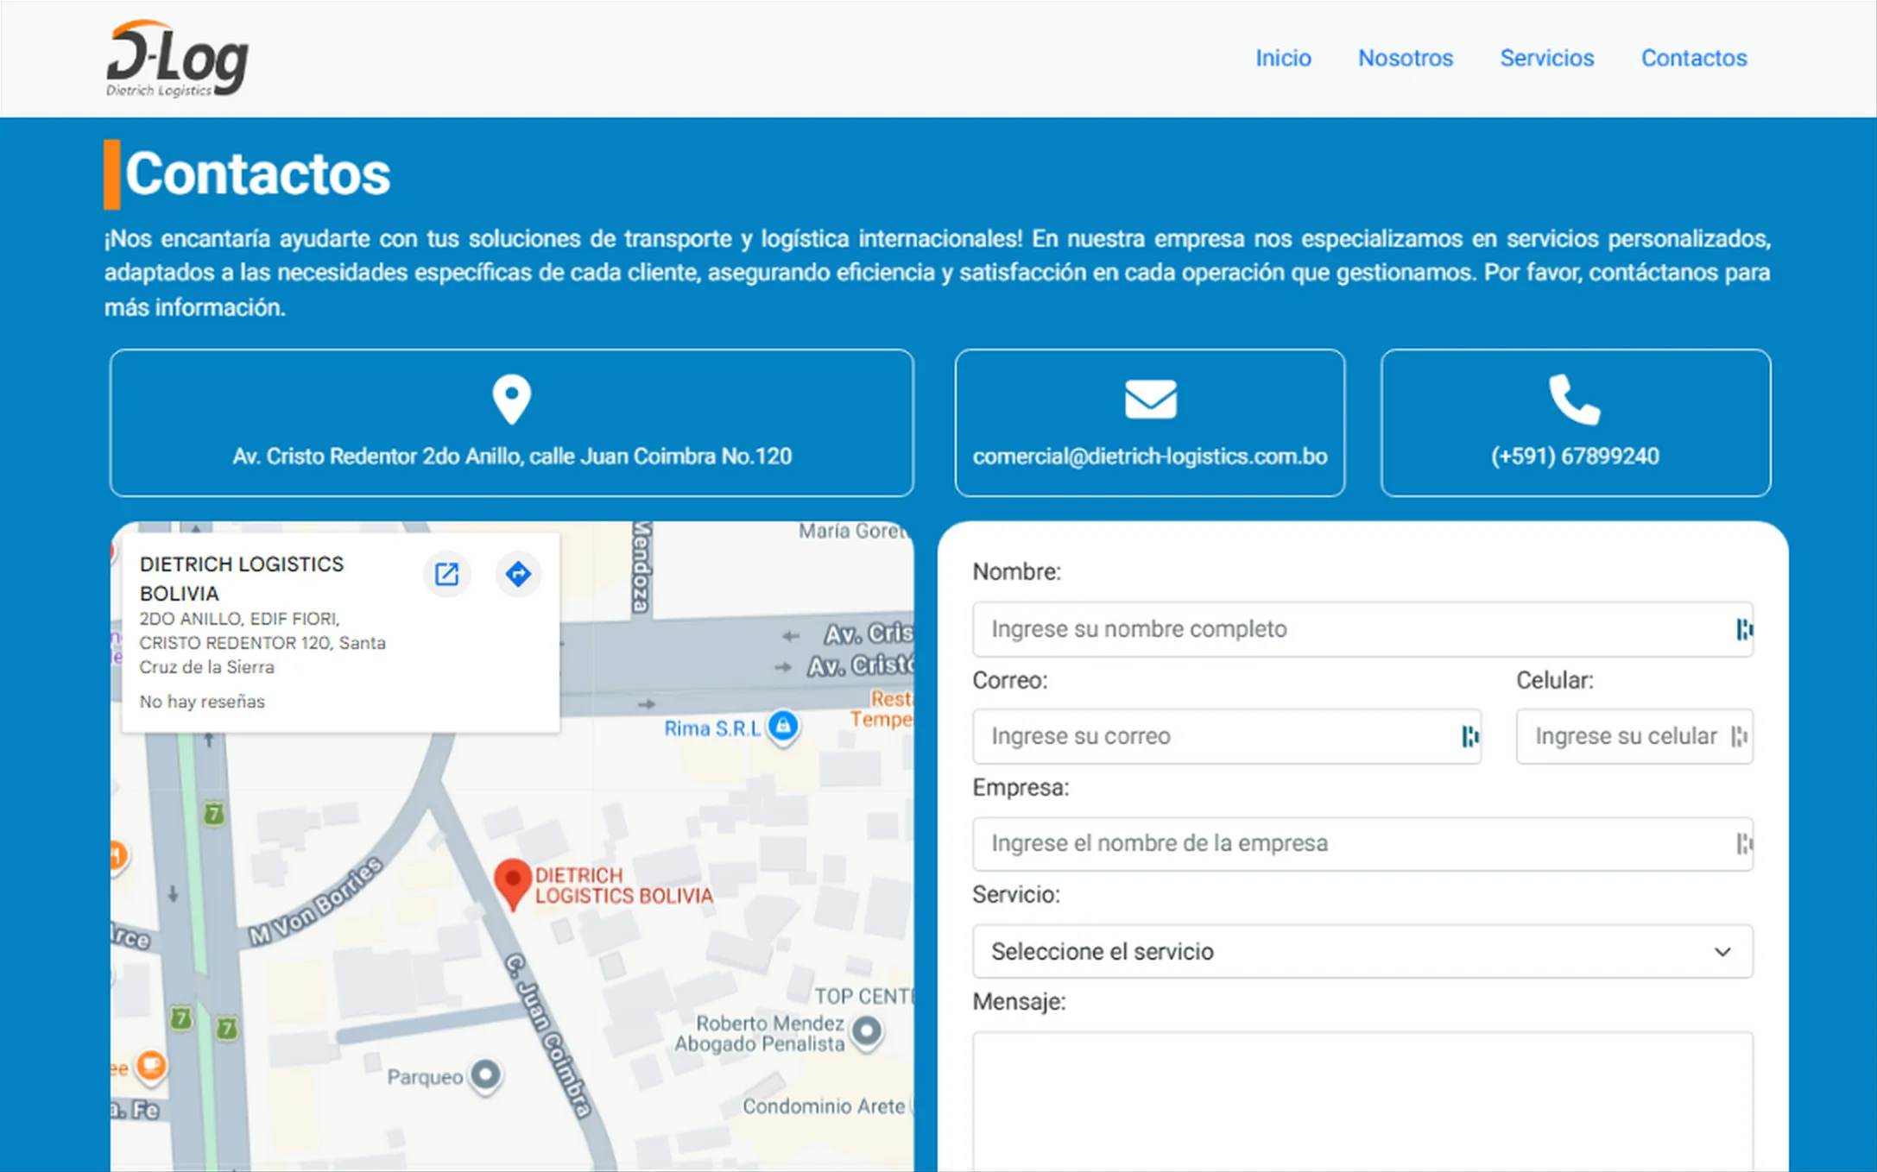Focus the Ingrese su correo field
Viewport: 1877px width, 1172px height.
1227,736
